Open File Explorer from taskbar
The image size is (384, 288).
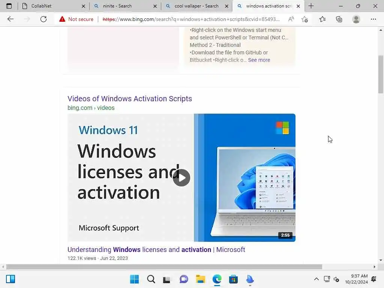(x=200, y=279)
